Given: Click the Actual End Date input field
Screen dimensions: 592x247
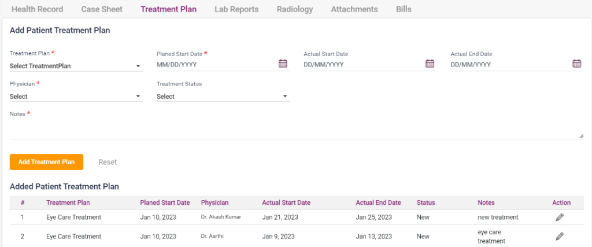Looking at the screenshot, I should 509,65.
